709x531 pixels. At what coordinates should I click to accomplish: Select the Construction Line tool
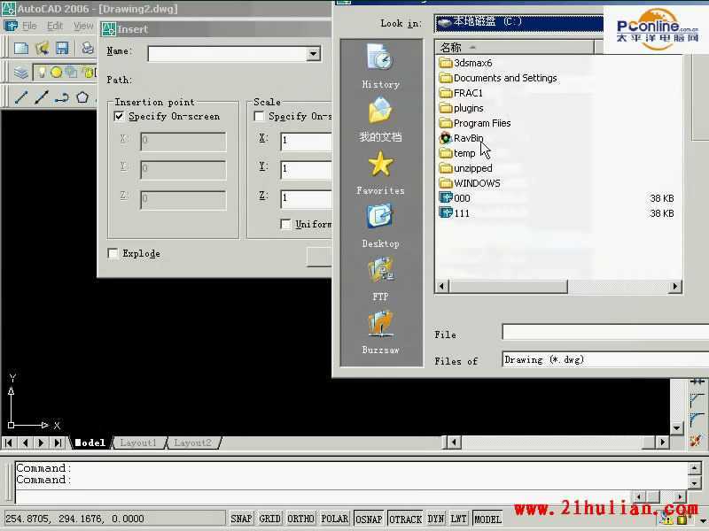[x=42, y=97]
